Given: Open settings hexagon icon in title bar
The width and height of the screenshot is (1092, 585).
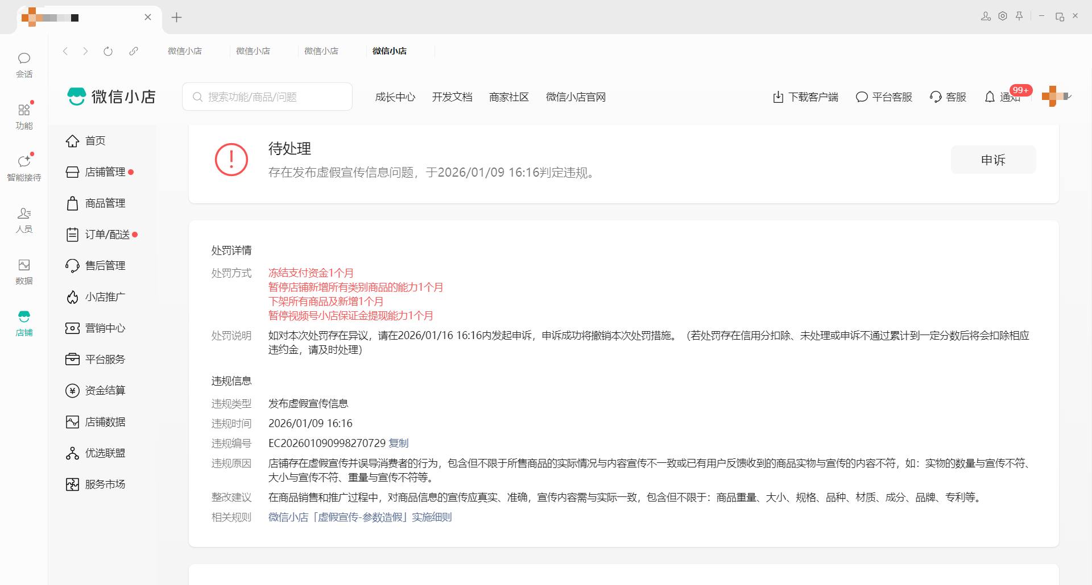Looking at the screenshot, I should (x=1003, y=16).
